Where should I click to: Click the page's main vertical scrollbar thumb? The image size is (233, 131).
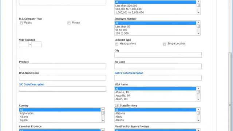(230, 92)
